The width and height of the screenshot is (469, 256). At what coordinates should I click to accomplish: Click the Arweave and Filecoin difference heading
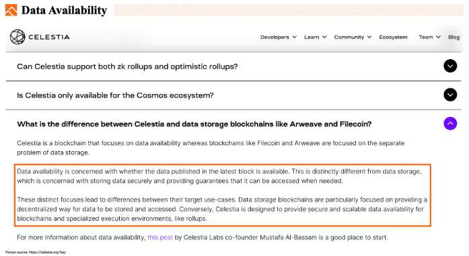pos(194,124)
